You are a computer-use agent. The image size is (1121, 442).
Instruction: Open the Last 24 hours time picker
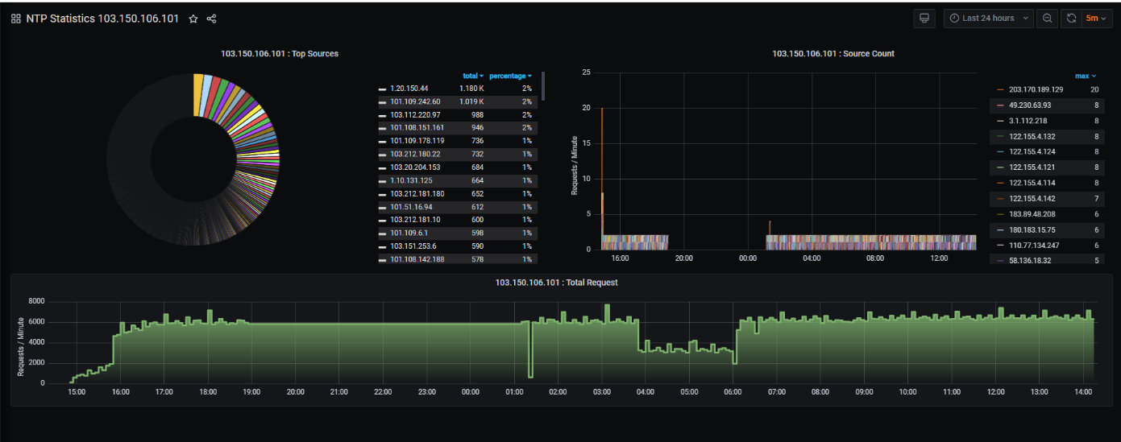[x=989, y=19]
